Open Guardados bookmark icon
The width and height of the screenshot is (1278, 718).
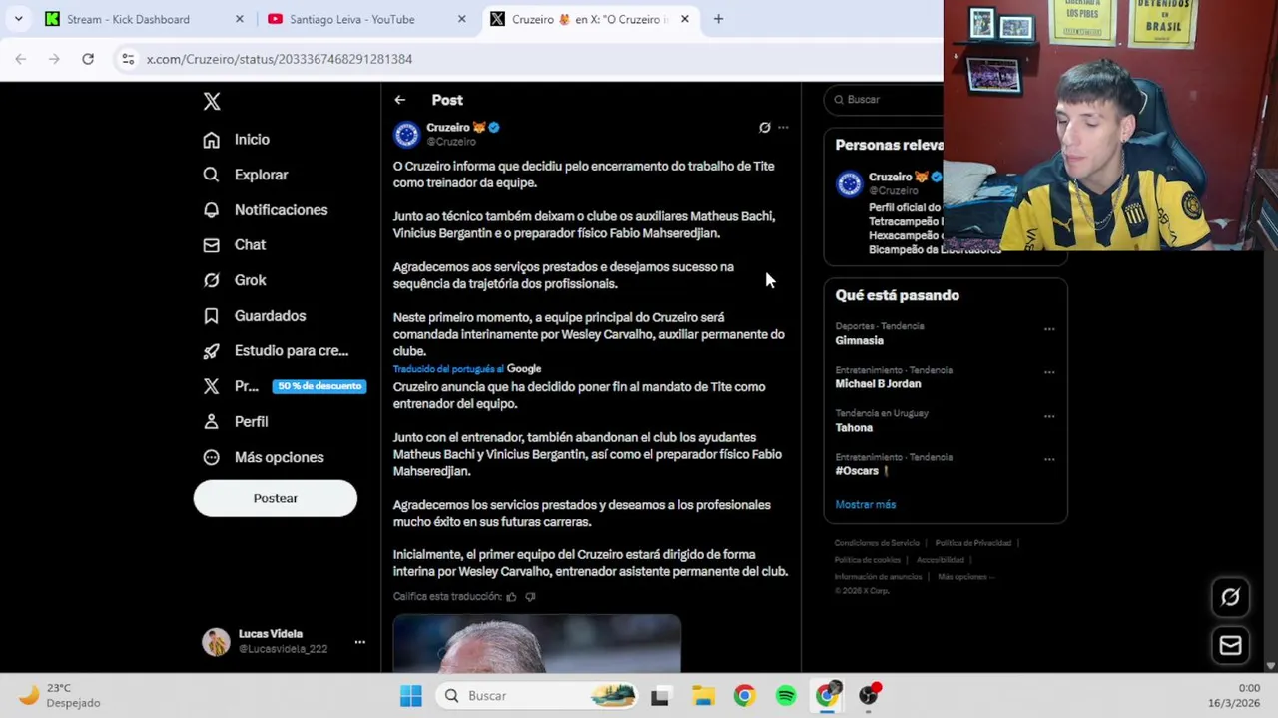211,316
